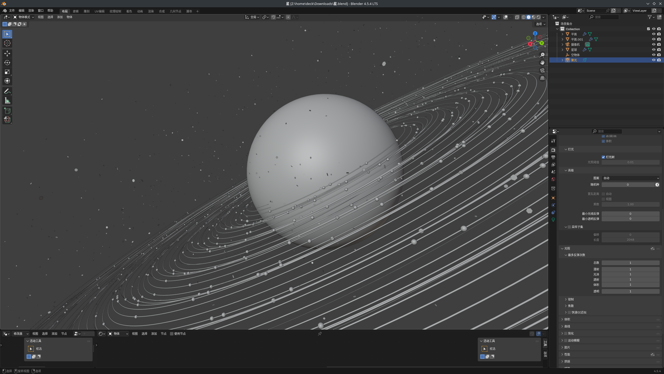Toggle camera view in viewport
The image size is (664, 374).
[x=542, y=70]
